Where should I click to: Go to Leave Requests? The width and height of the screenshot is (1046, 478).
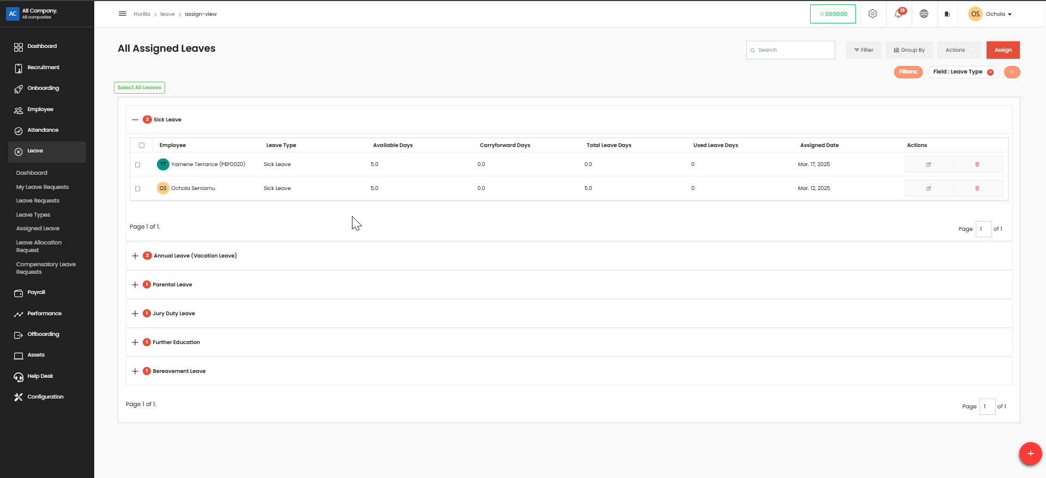point(38,201)
